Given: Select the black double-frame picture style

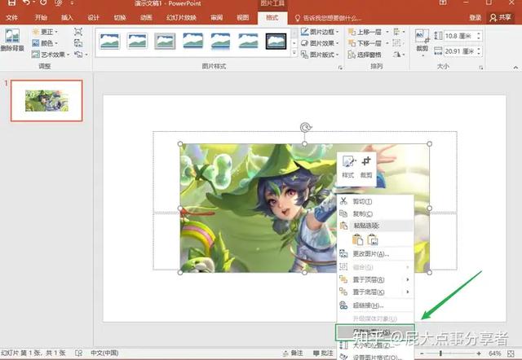Looking at the screenshot, I should pyautogui.click(x=276, y=42).
